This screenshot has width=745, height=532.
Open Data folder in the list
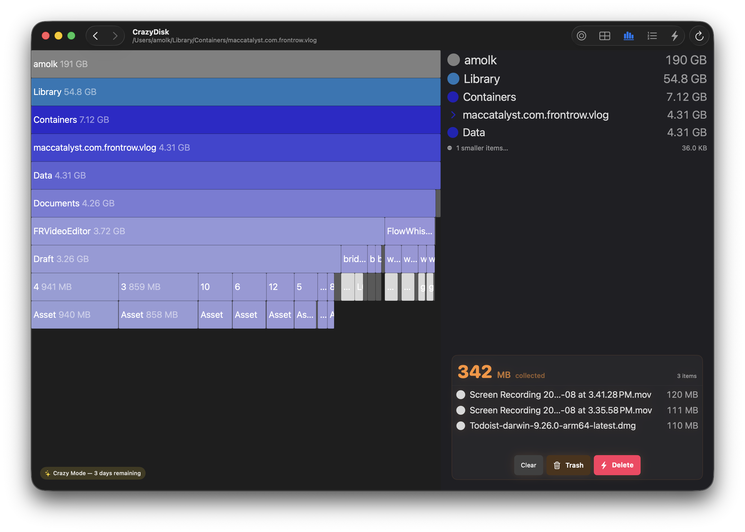point(474,133)
